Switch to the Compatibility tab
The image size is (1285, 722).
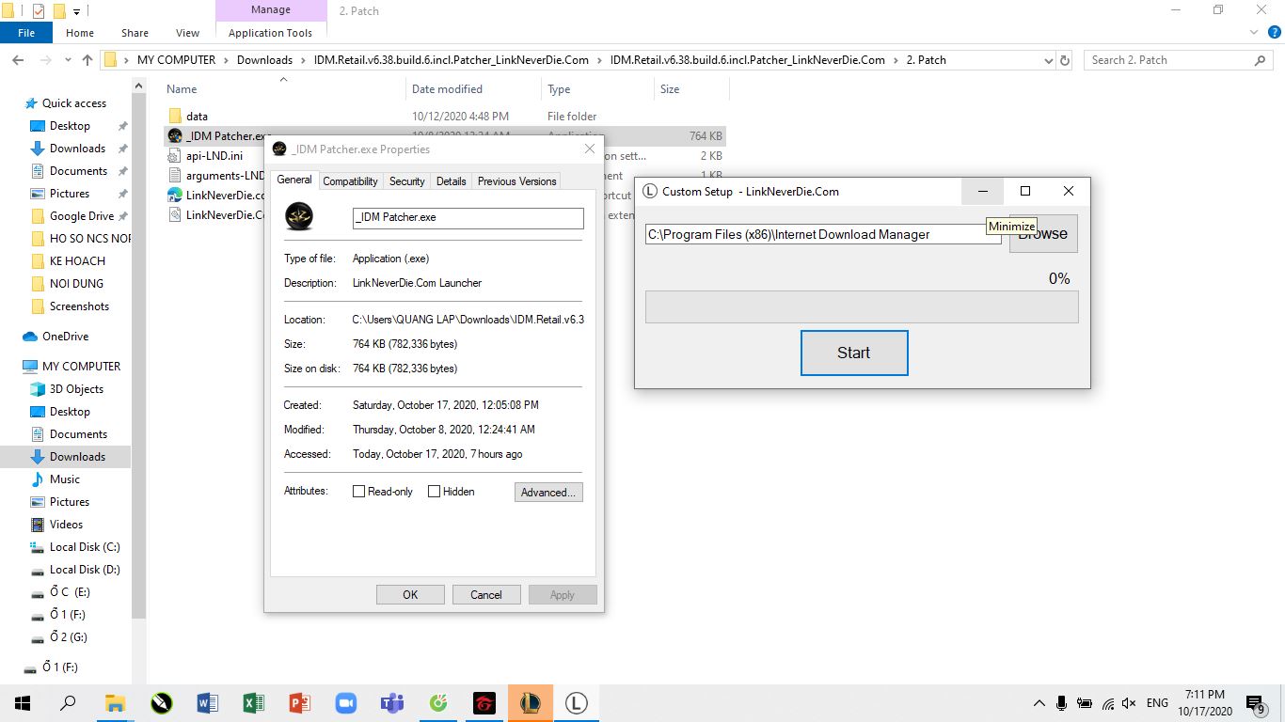[x=350, y=181]
